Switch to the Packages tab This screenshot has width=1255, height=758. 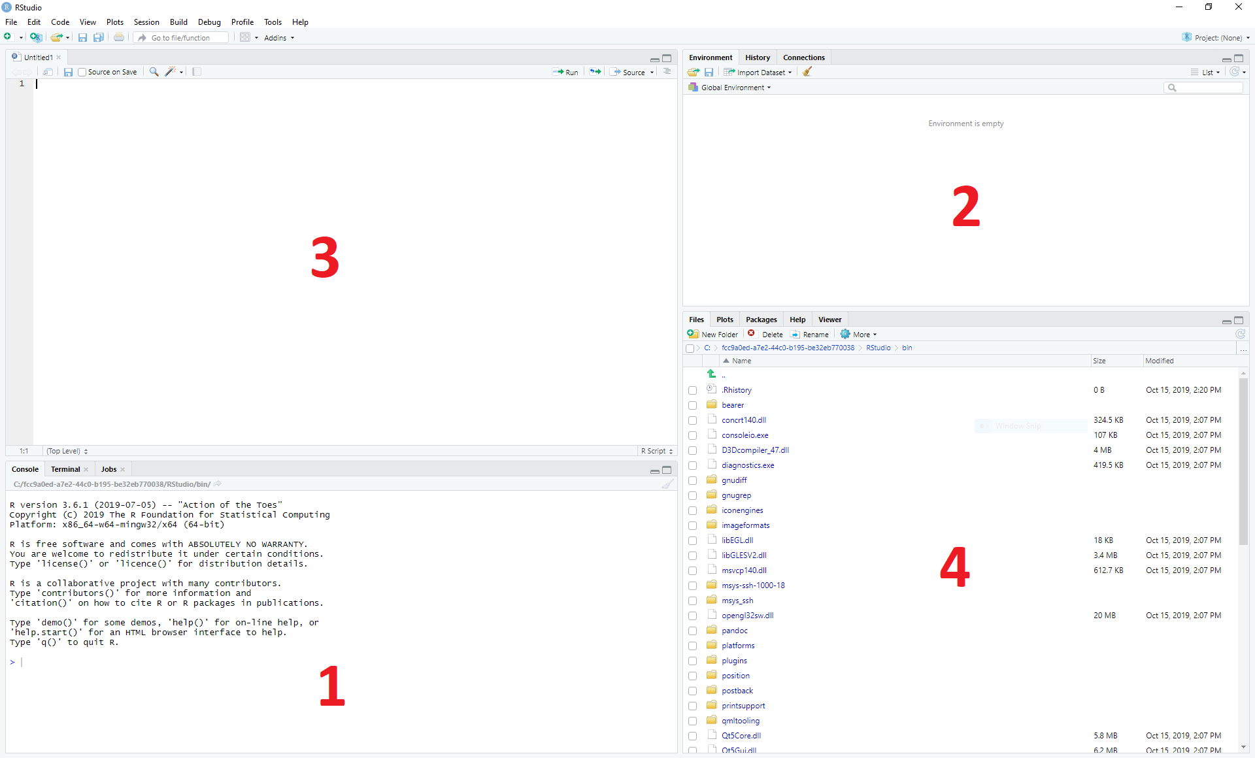[761, 320]
